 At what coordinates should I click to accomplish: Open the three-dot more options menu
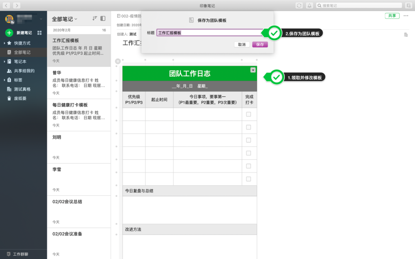pos(406,16)
